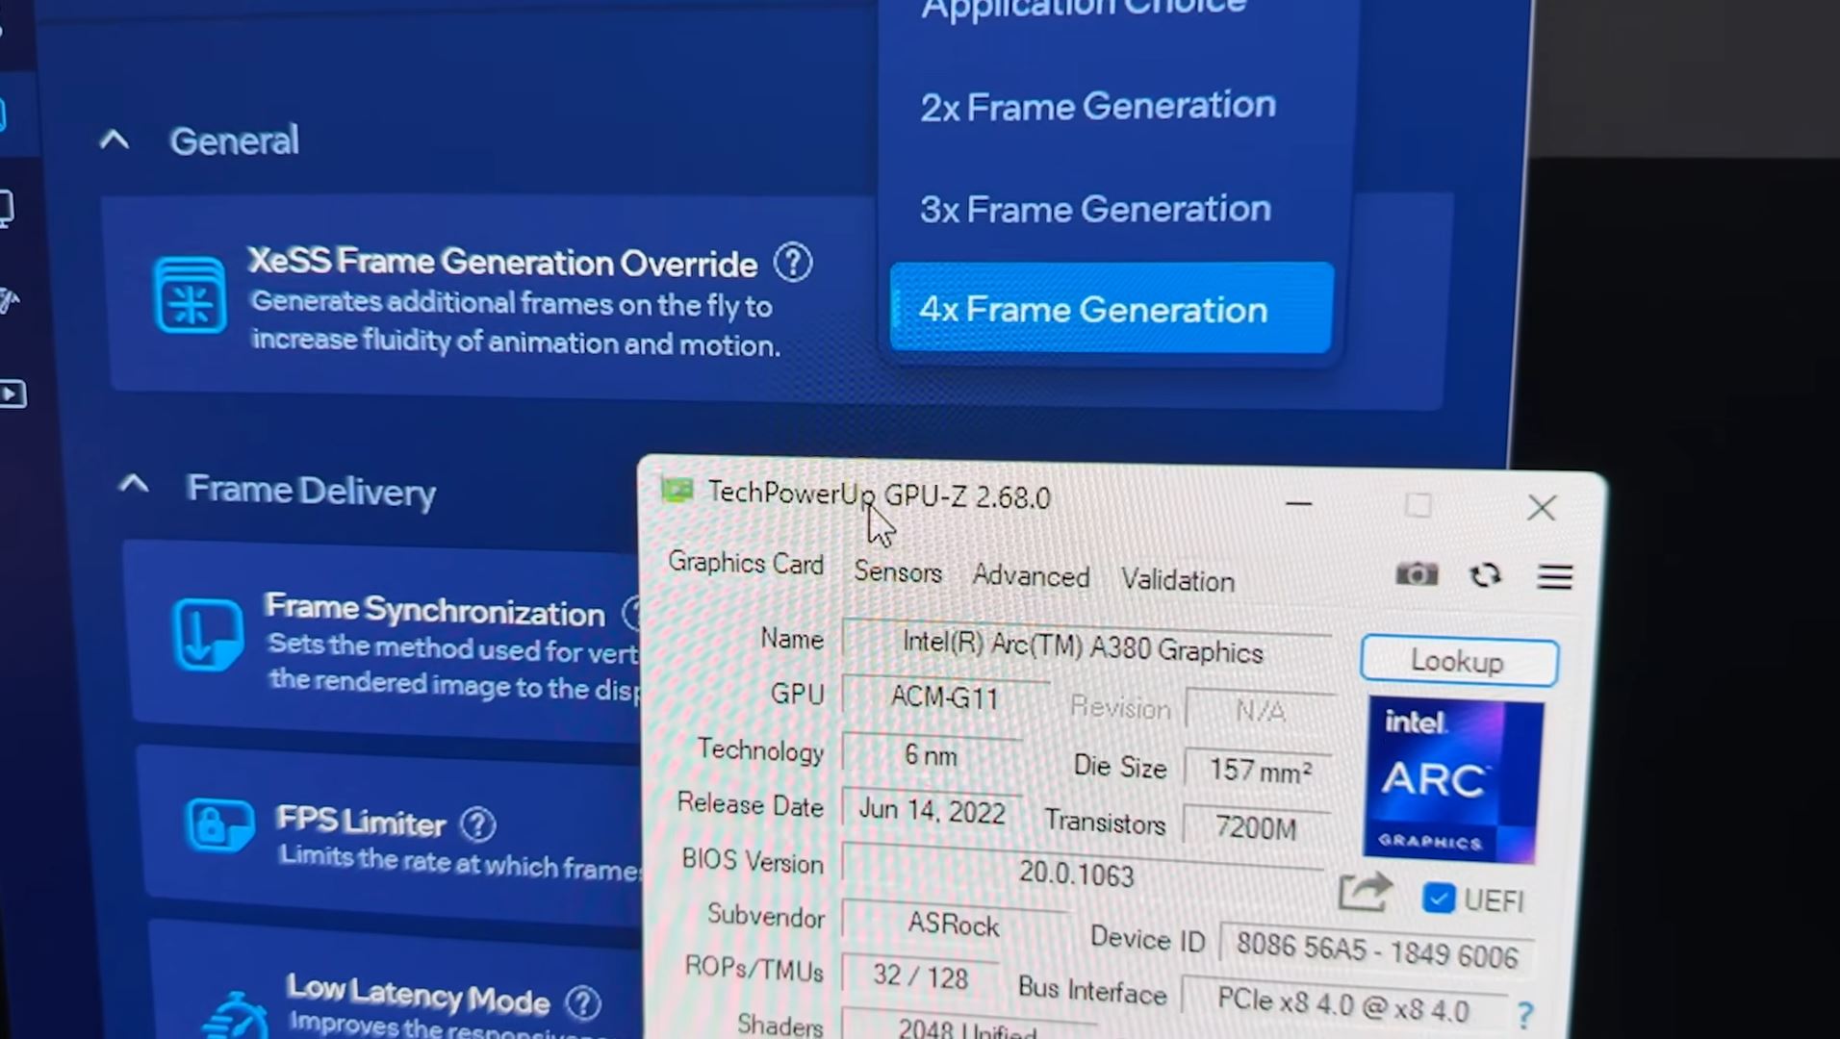Open the tools wrench icon in sidebar
The image size is (1840, 1039).
click(x=10, y=301)
